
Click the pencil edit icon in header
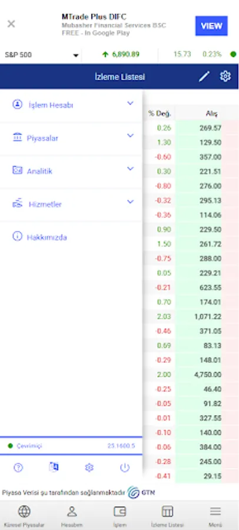(x=204, y=77)
